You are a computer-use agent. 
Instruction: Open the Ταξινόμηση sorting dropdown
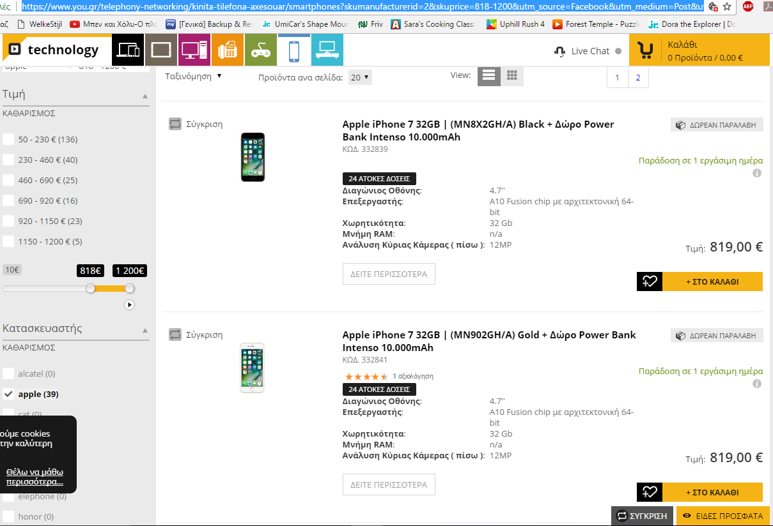[193, 76]
